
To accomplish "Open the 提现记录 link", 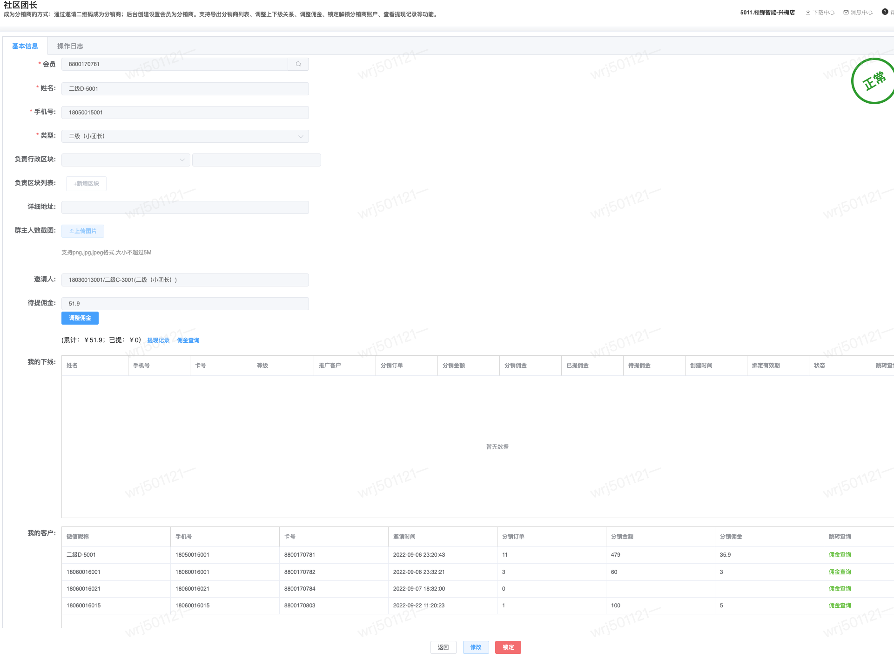I will [158, 340].
